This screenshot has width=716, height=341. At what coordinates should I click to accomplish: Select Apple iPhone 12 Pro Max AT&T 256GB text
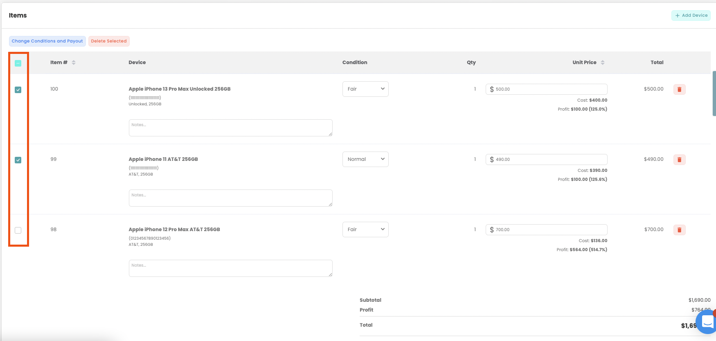174,230
